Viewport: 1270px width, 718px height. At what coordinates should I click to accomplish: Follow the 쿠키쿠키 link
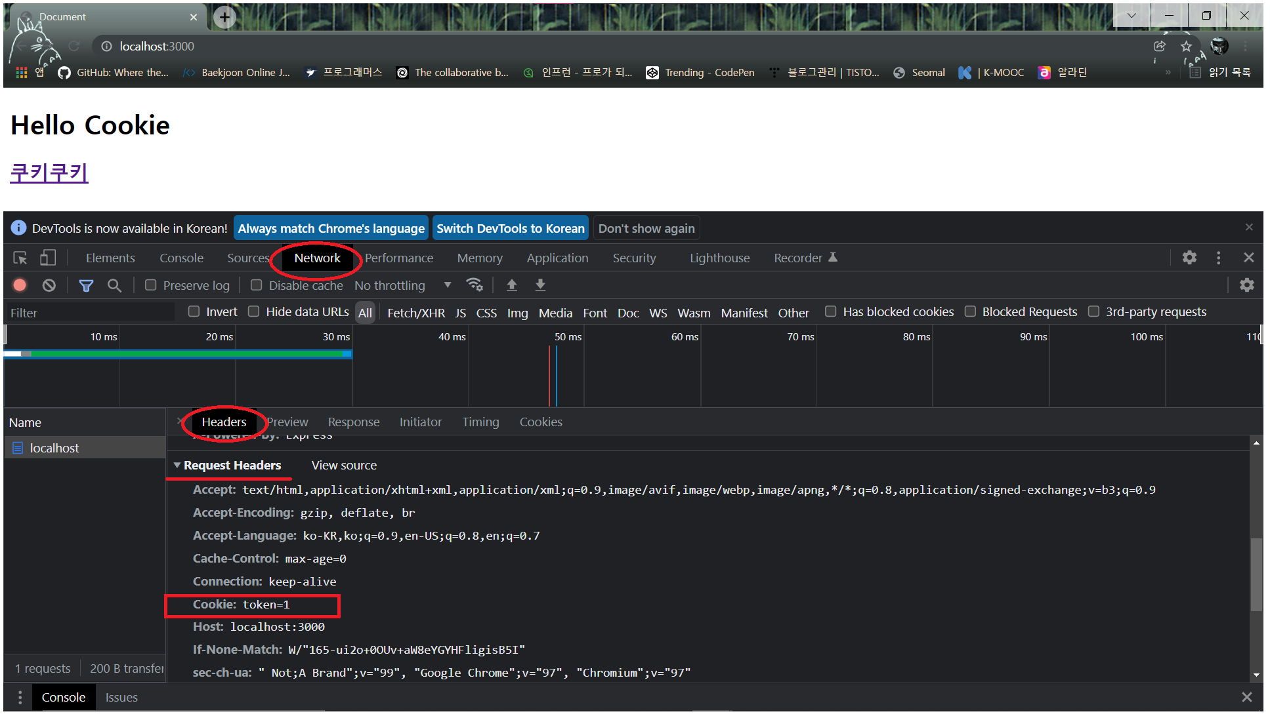pos(49,172)
